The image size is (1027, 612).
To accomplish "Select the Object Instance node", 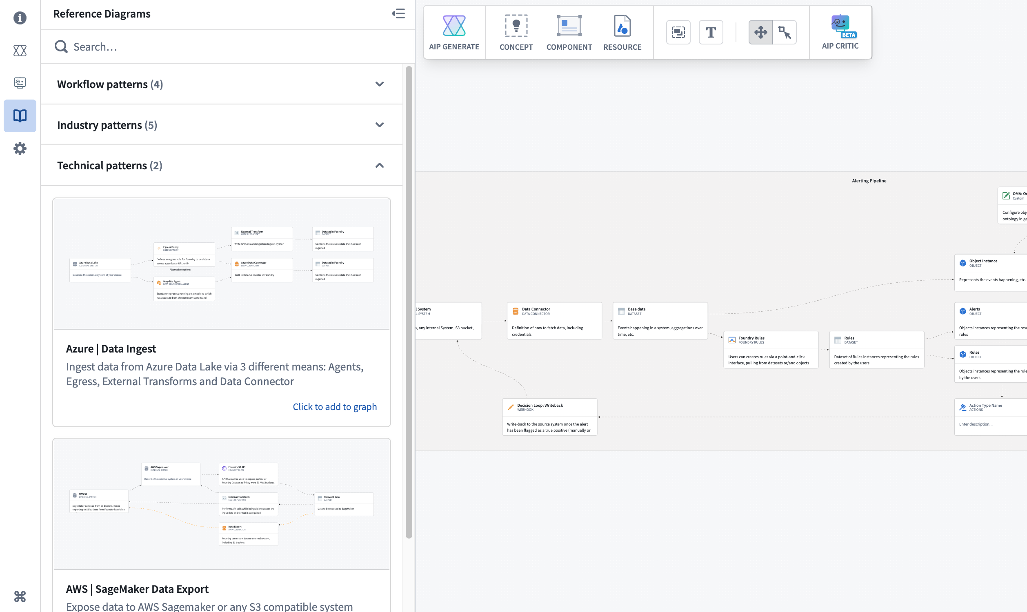I will [990, 272].
